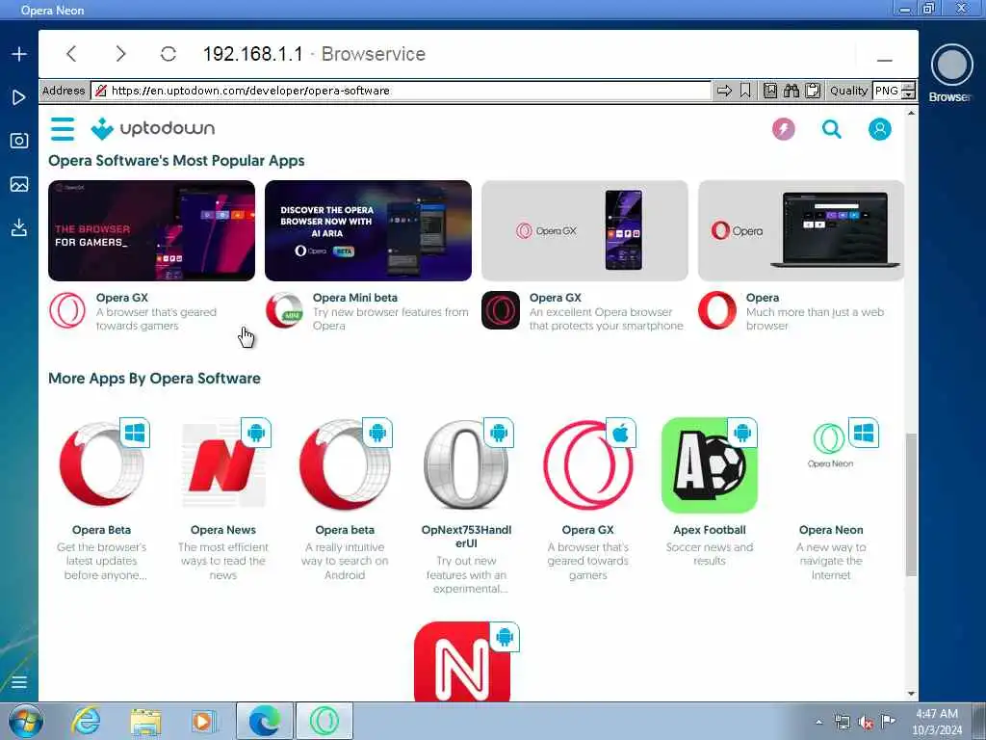This screenshot has height=740, width=986.
Task: Open a new tab with the plus icon
Action: [19, 54]
